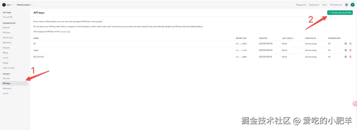
Task: Open the jack organization switcher
Action: click(10, 5)
